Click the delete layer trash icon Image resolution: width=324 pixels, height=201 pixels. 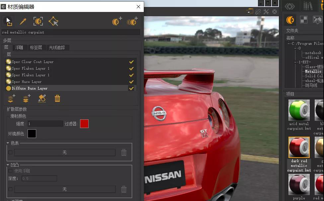click(x=57, y=99)
